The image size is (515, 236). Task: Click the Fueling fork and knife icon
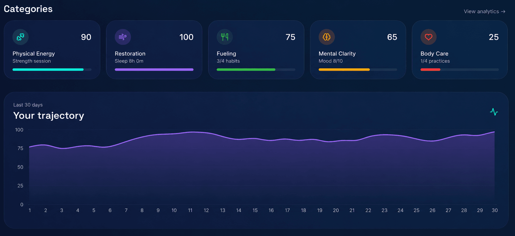(225, 37)
